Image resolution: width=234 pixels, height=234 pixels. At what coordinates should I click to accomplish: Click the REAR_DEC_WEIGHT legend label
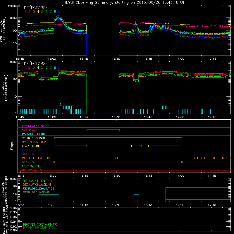pyautogui.click(x=36, y=192)
